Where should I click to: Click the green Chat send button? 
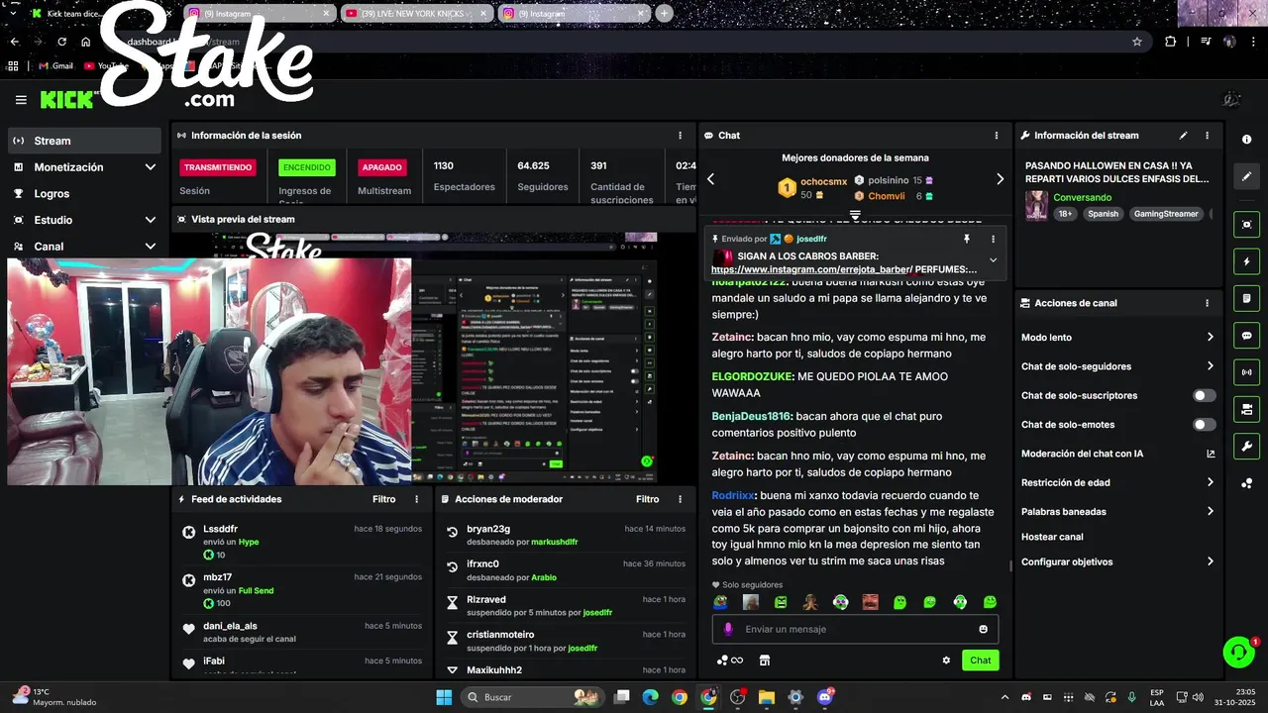[x=980, y=661]
